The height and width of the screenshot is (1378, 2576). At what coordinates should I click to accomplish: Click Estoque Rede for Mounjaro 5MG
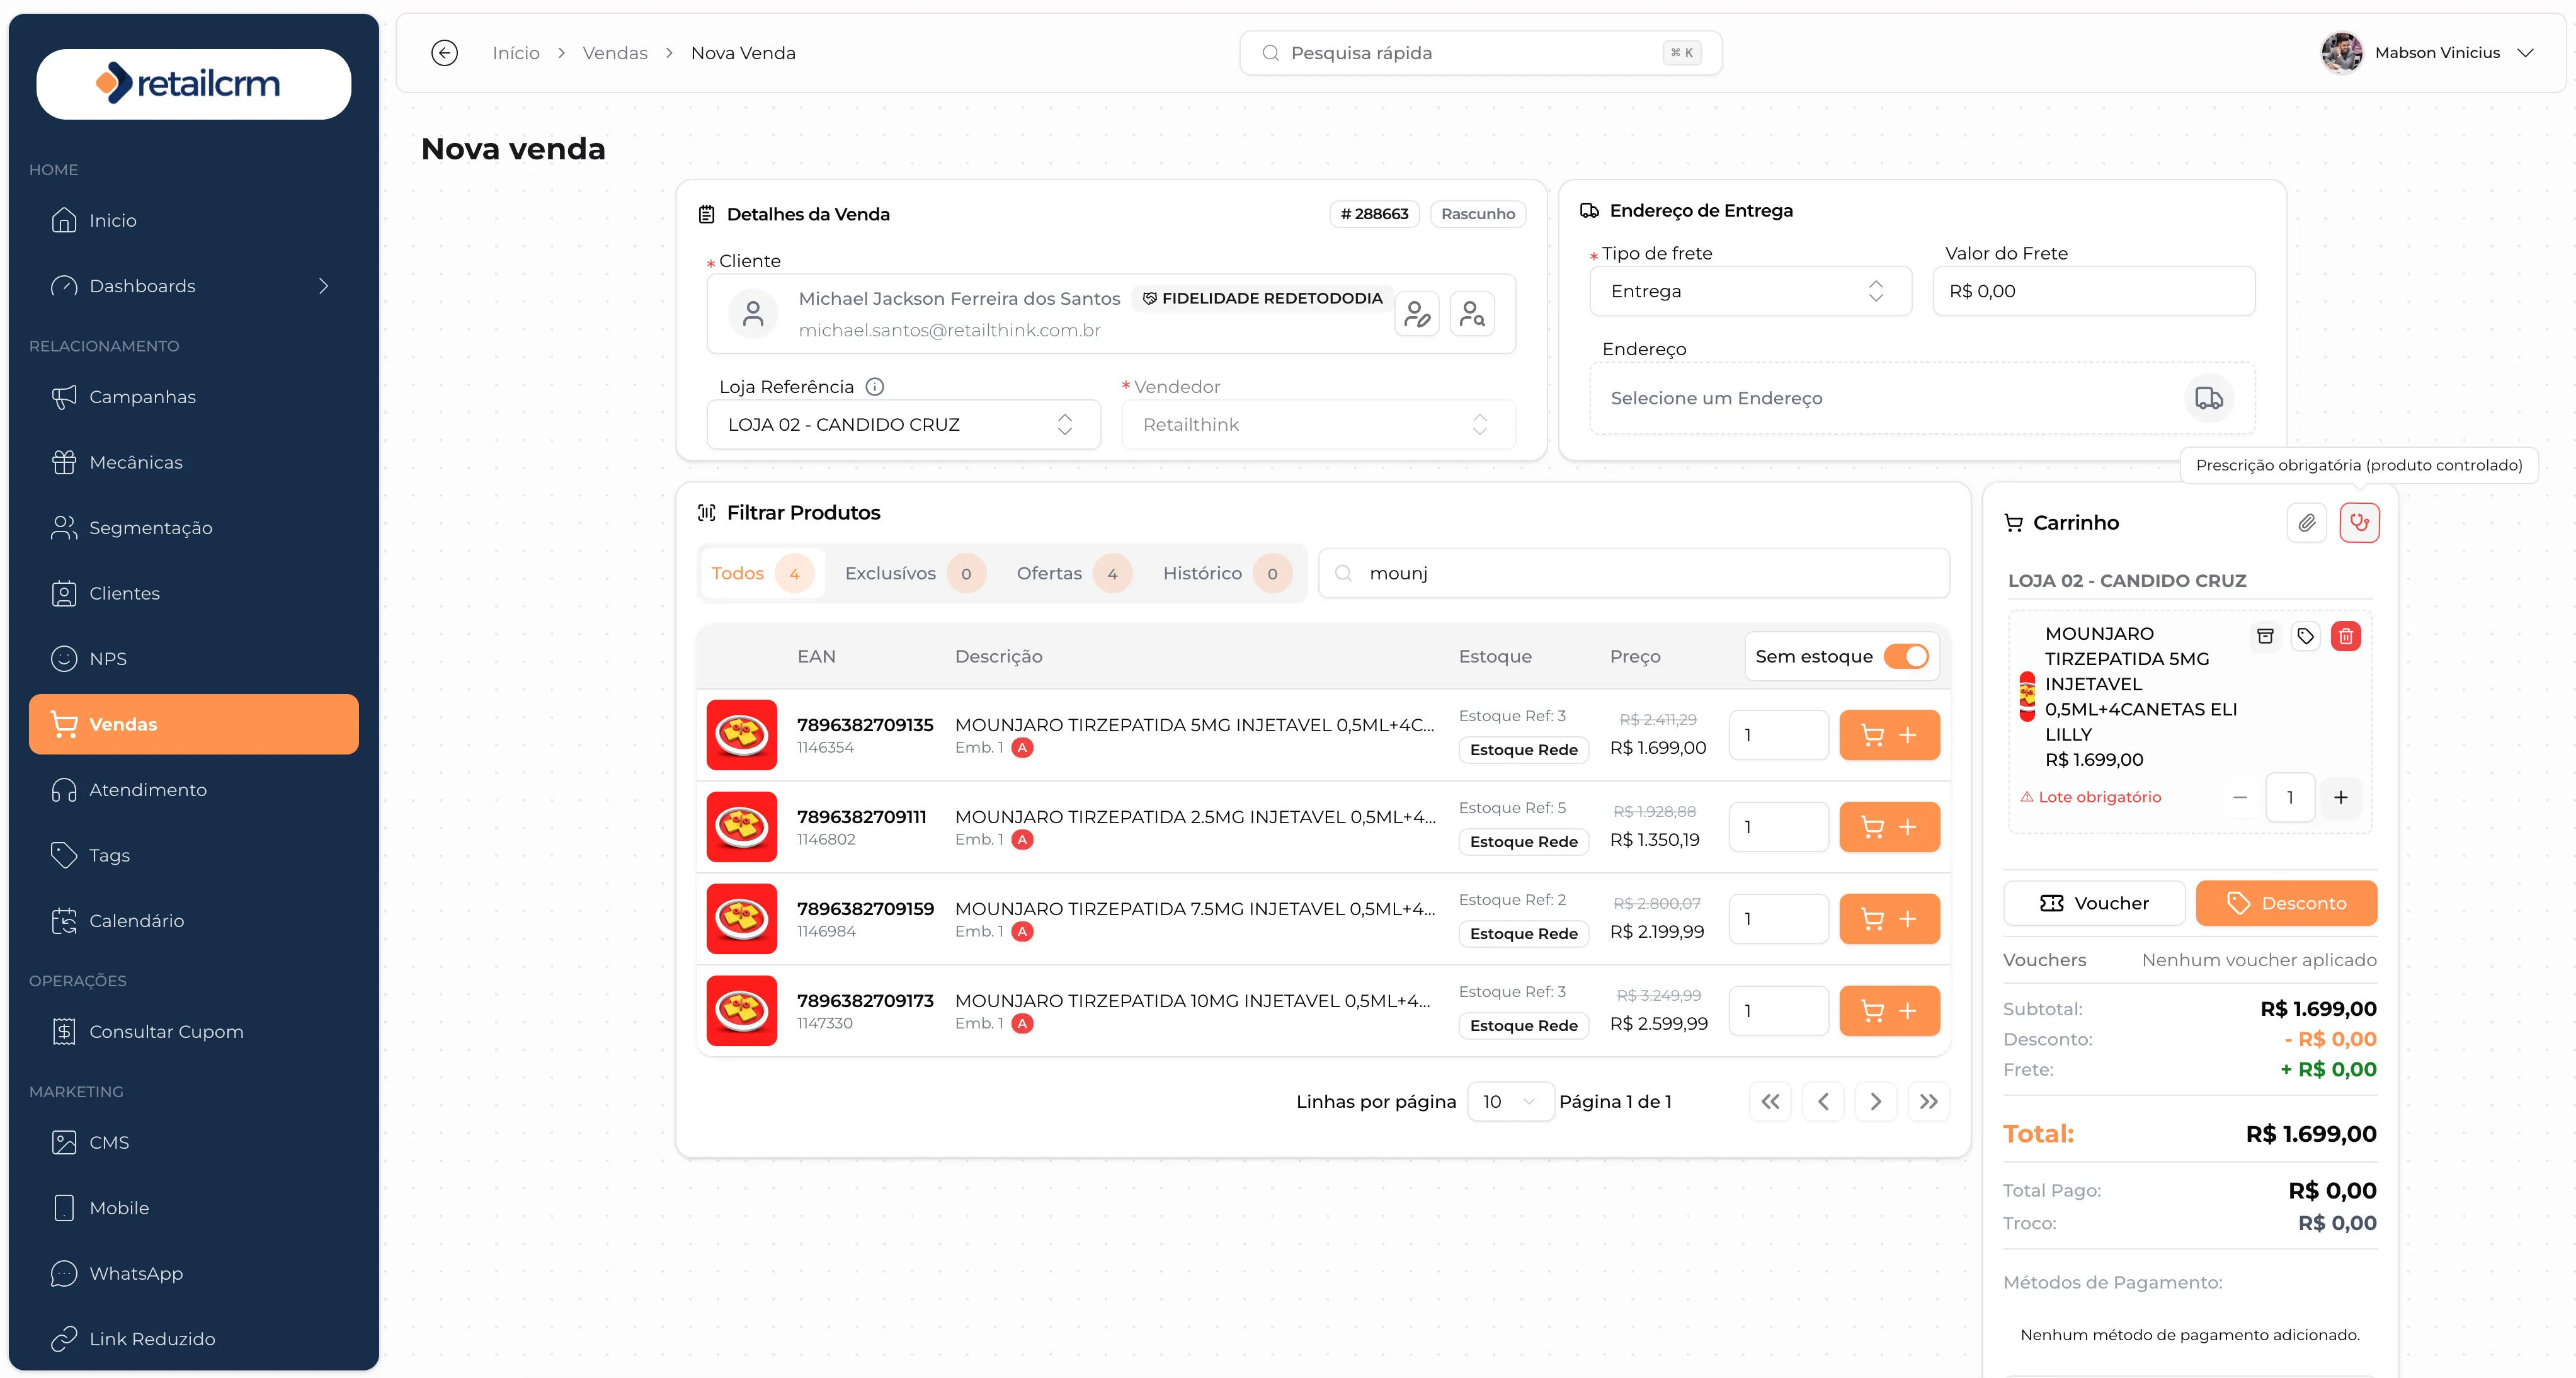pos(1523,750)
